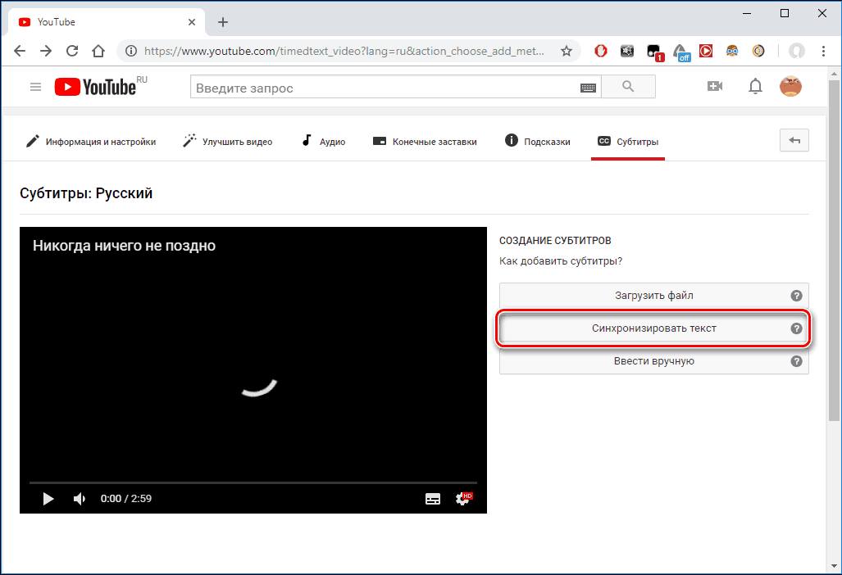The width and height of the screenshot is (842, 575).
Task: Toggle subtitles in the video player
Action: (x=433, y=499)
